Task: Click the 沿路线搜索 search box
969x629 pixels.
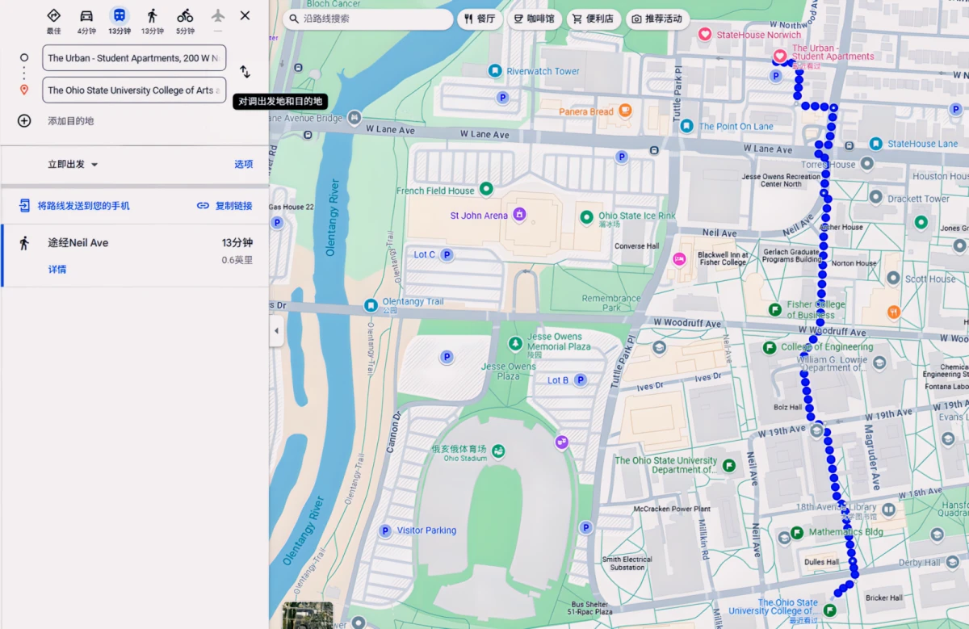Action: coord(368,19)
